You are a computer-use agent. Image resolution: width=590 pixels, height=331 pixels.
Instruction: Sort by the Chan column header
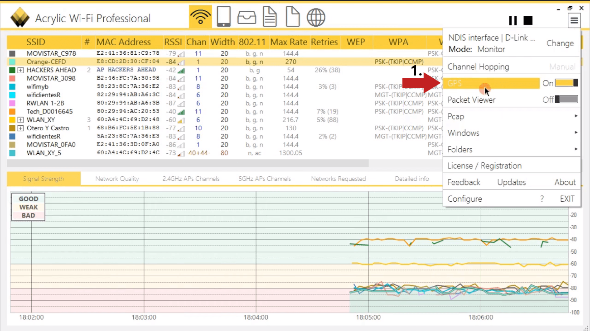pos(196,42)
